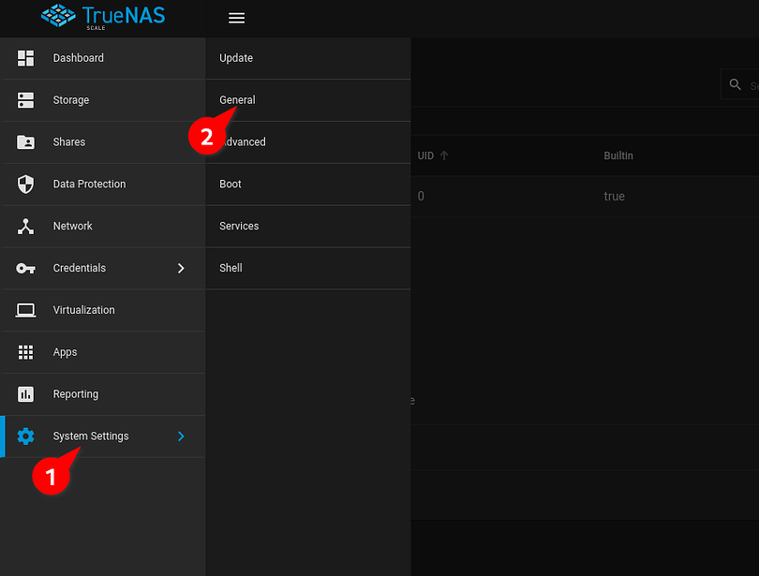Sort the table by the UID column
Screen dimensions: 759x576
[x=426, y=155]
